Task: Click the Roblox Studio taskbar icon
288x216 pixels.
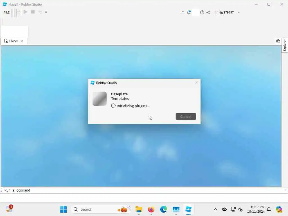Action: tap(188, 209)
